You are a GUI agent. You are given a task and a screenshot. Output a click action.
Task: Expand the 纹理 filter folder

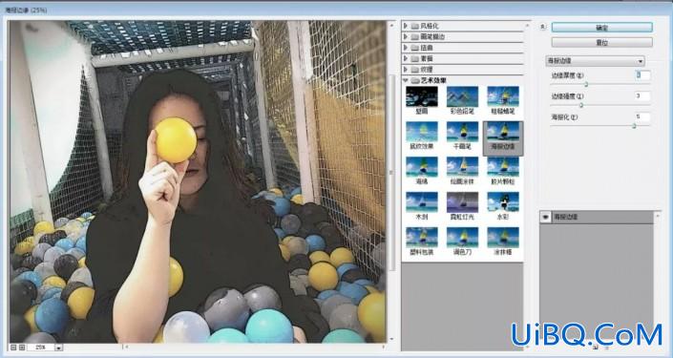406,69
